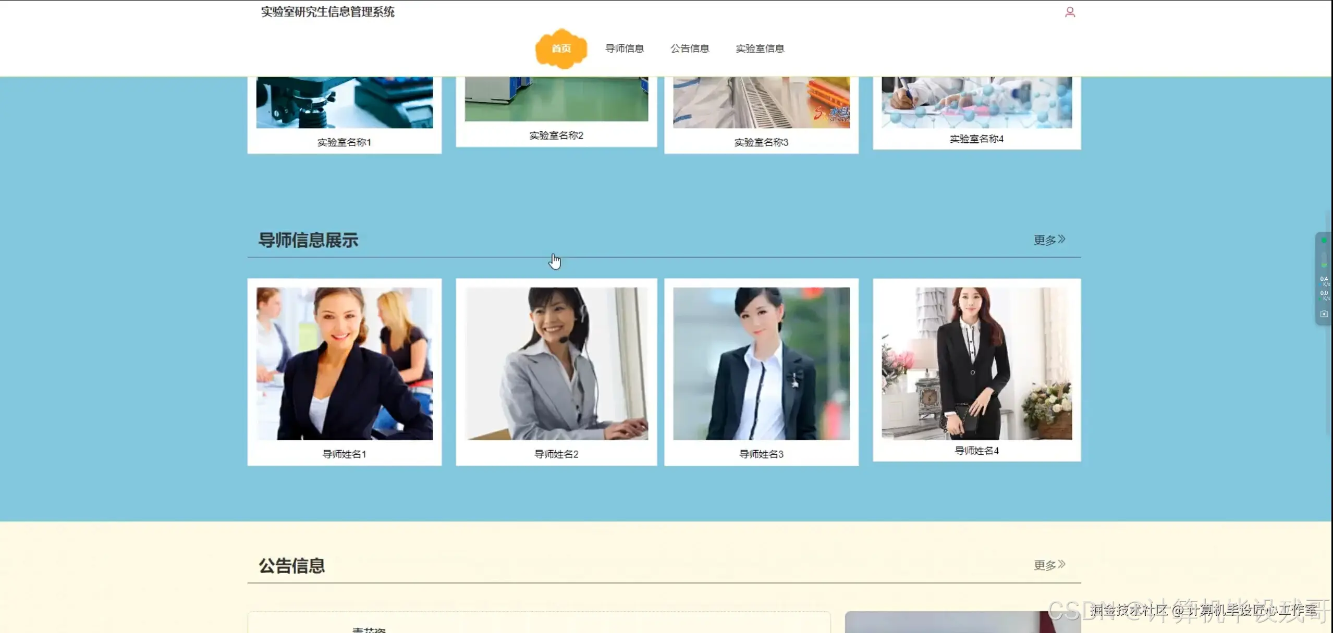Expand the 更多 chevron beside 导师信息展示

(x=1062, y=239)
